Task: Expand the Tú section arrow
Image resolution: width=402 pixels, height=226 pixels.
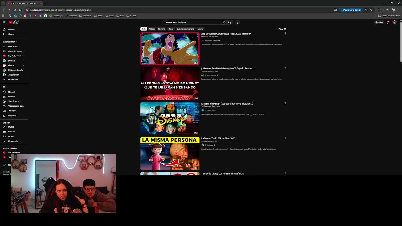Action: (7, 87)
